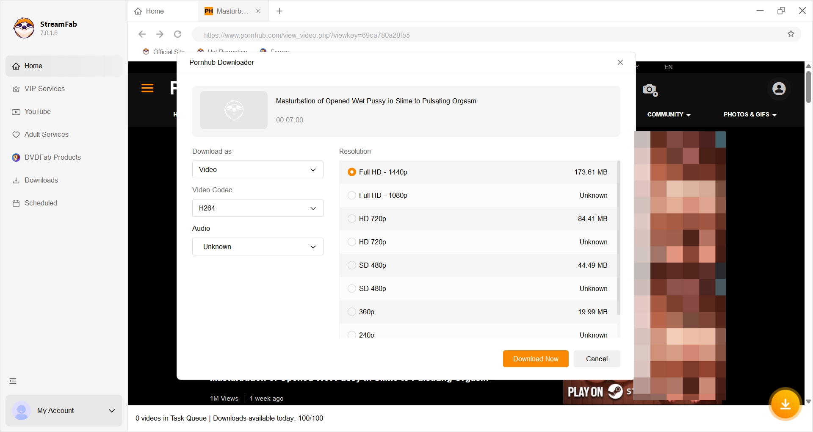Cancel the Pornhub Downloader dialog
The height and width of the screenshot is (432, 813).
pos(596,359)
